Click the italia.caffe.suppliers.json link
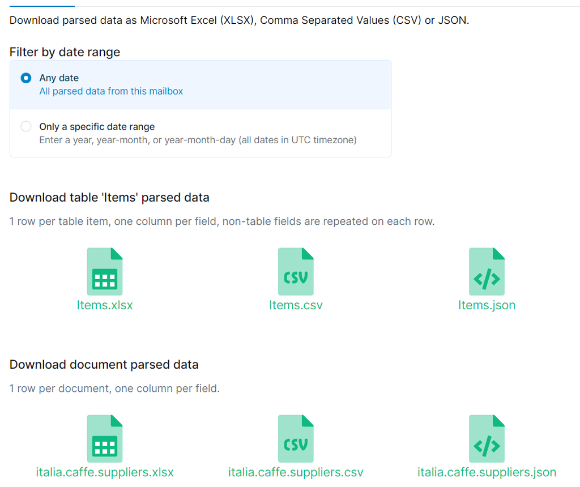 tap(487, 472)
